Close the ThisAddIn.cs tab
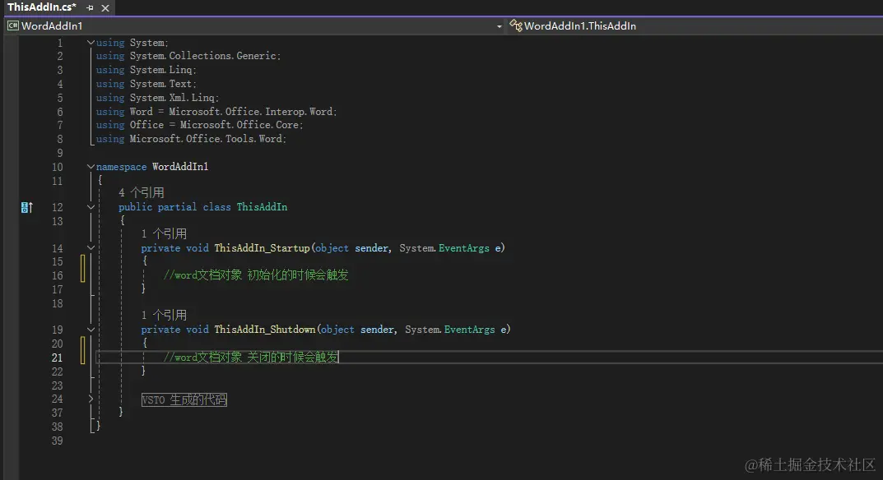883x480 pixels. (105, 8)
